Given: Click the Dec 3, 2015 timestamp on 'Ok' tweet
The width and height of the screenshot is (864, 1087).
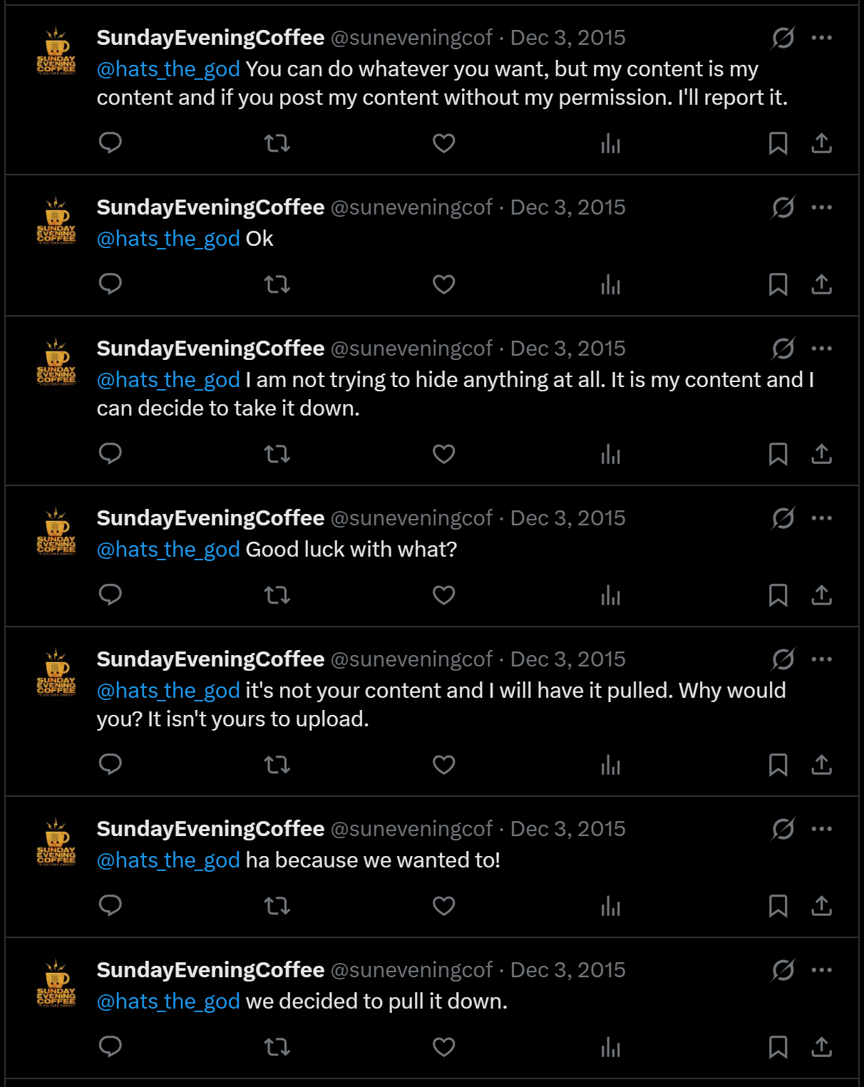Looking at the screenshot, I should [567, 207].
